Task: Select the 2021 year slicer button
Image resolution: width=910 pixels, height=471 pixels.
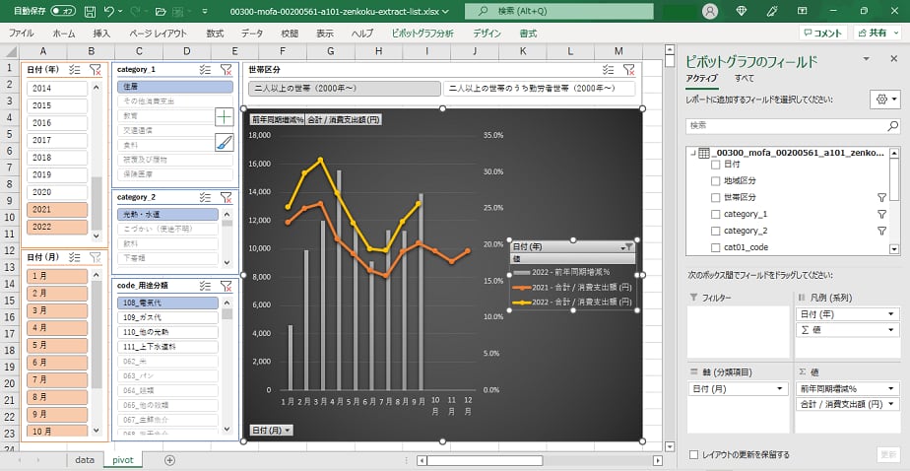Action: (x=56, y=209)
